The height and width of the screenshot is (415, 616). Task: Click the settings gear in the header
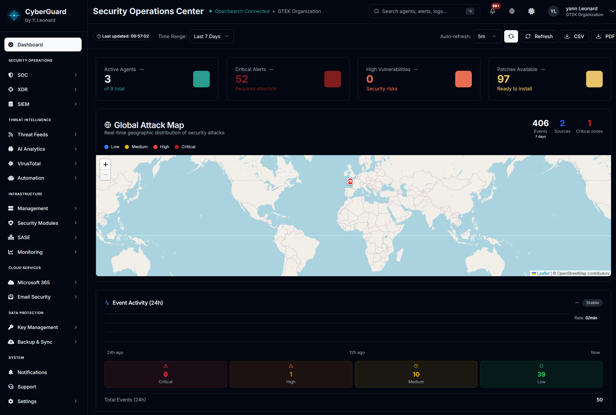pos(531,11)
